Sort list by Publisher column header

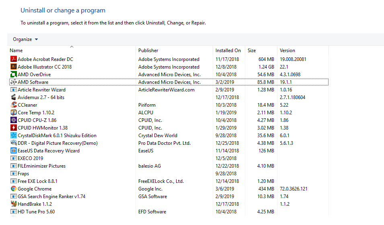[x=148, y=51]
